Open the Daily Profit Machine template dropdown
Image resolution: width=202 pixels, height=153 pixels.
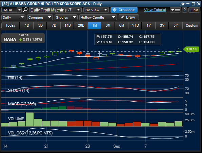click(x=55, y=10)
